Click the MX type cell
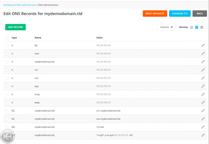 pyautogui.click(x=13, y=127)
